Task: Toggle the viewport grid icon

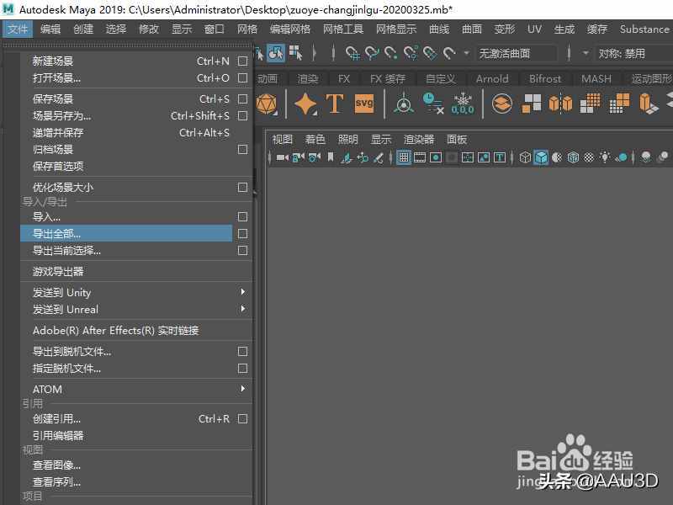Action: pyautogui.click(x=404, y=157)
